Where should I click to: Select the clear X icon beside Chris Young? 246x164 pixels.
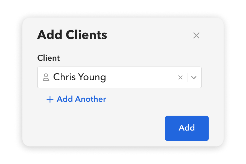[x=180, y=77]
